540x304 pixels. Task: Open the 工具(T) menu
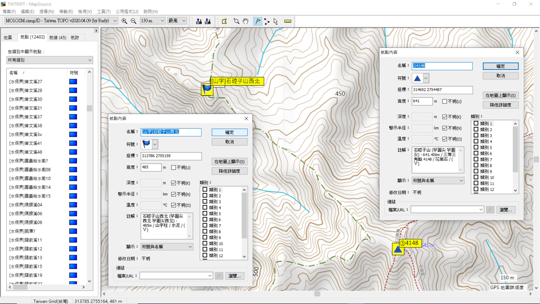point(103,12)
